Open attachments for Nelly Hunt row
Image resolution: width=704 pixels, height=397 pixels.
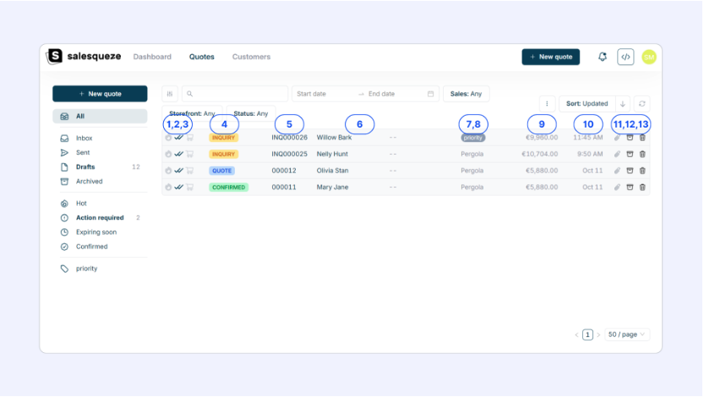(617, 155)
